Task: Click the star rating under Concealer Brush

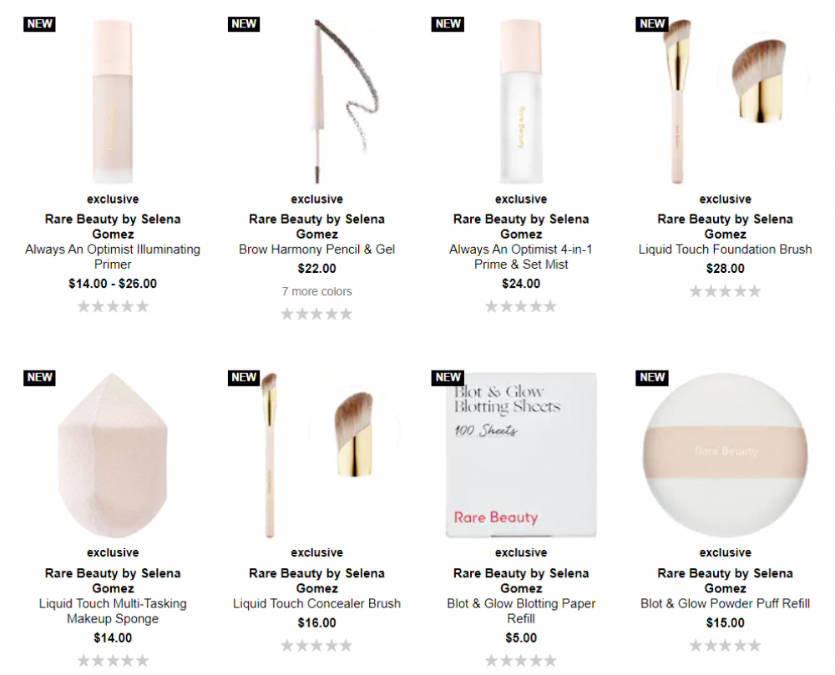Action: (x=316, y=646)
